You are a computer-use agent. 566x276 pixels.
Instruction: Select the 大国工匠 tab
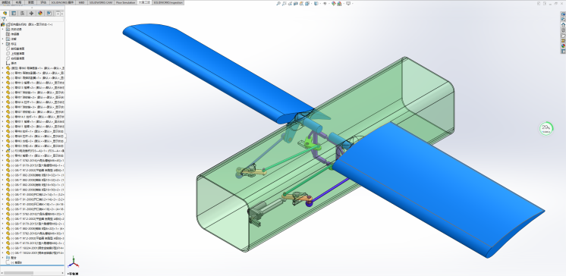145,2
